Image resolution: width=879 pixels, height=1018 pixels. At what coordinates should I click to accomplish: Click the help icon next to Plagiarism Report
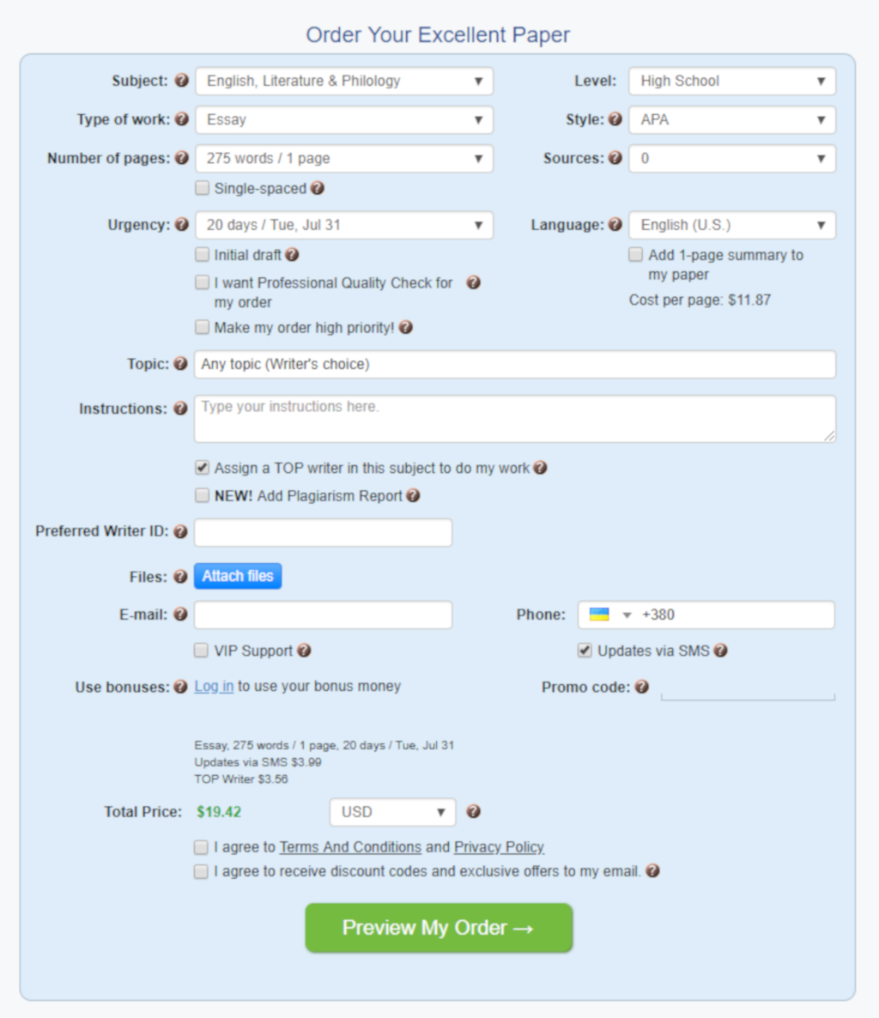tap(413, 495)
